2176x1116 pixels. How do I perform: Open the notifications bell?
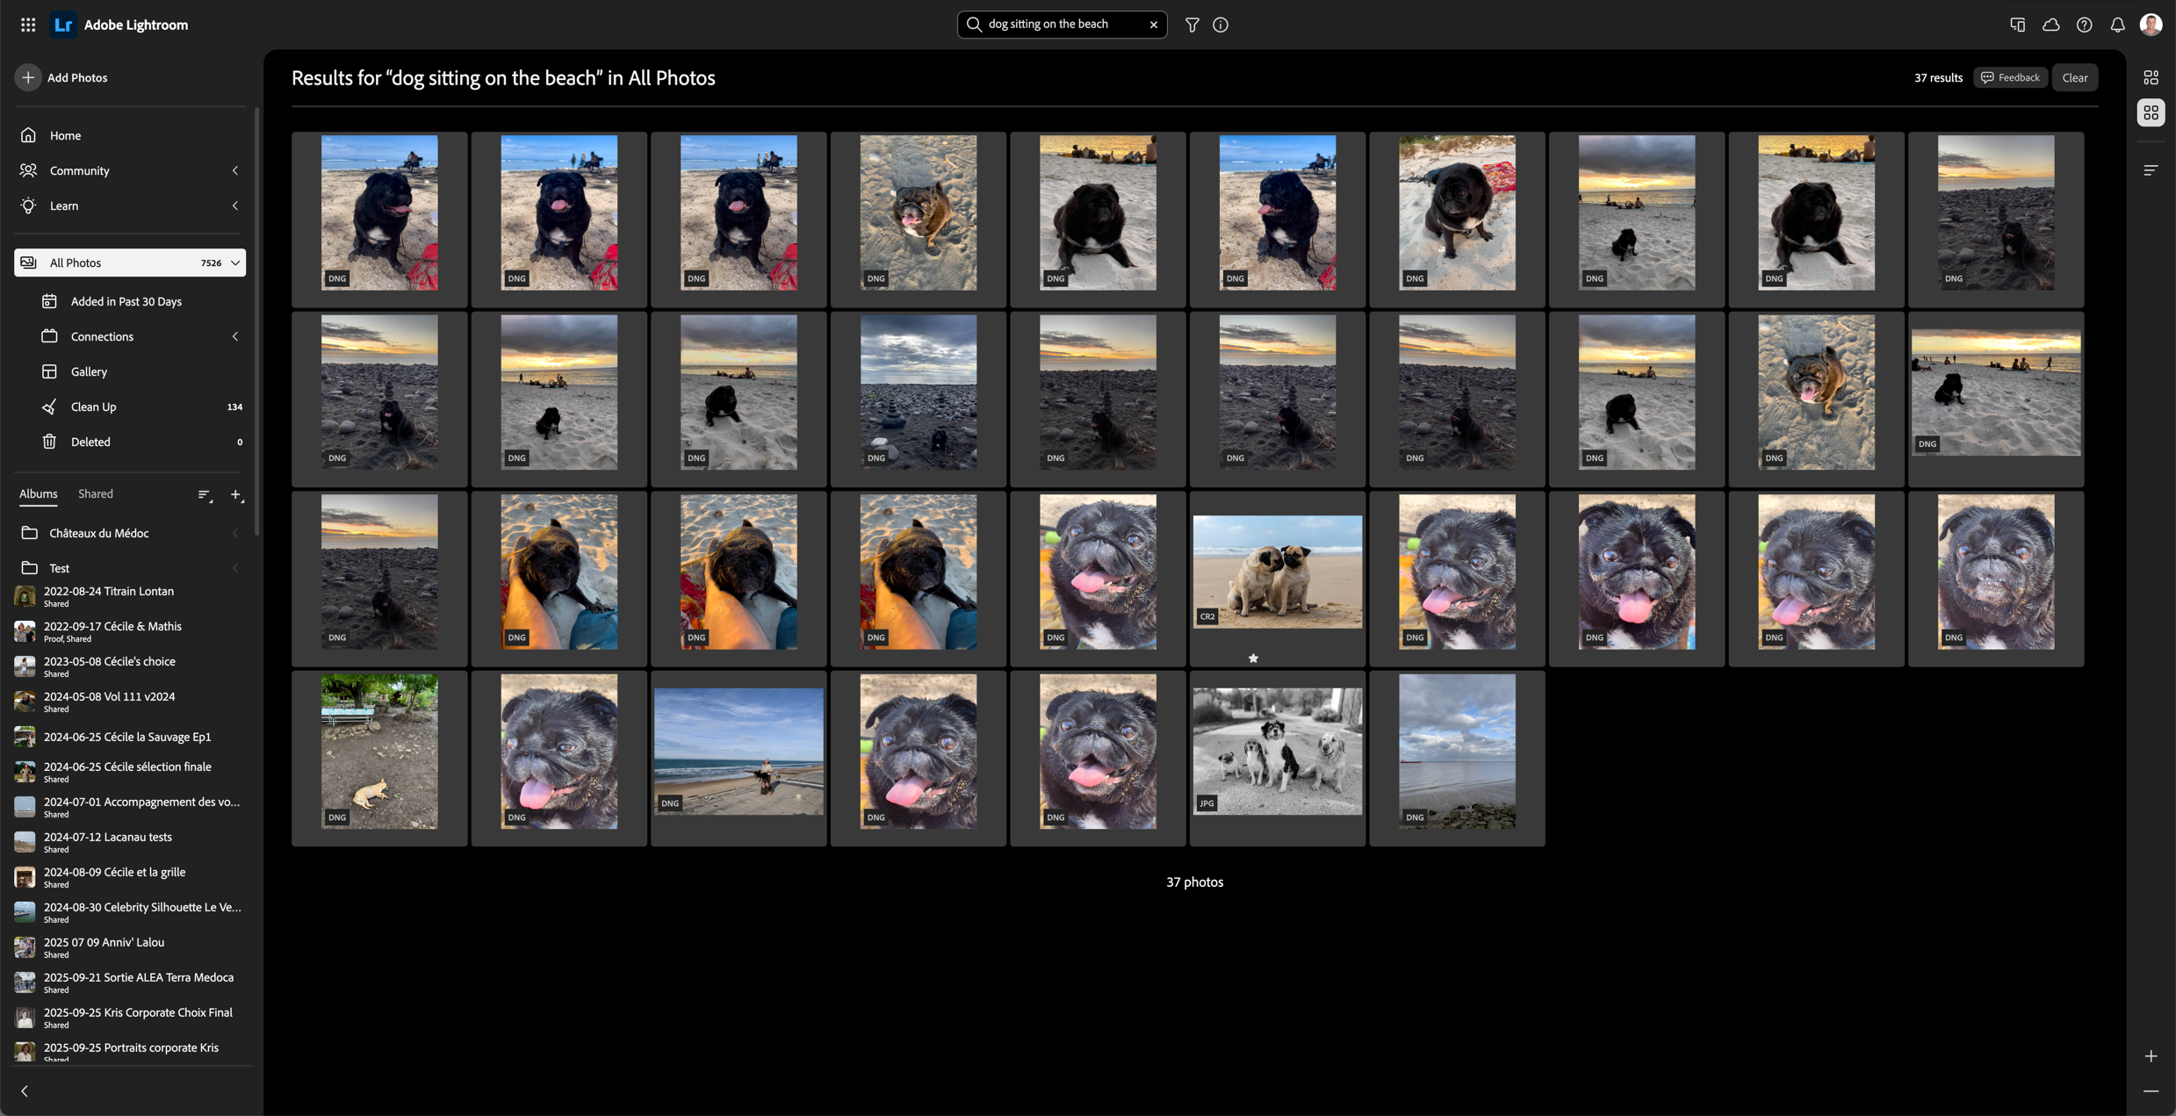(x=2117, y=25)
